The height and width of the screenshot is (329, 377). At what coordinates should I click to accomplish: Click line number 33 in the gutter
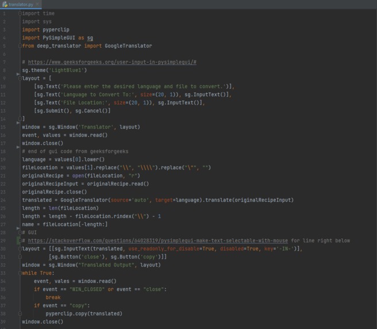point(3,273)
